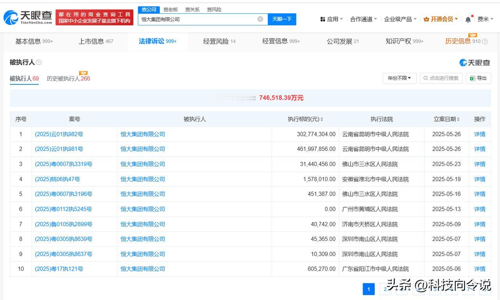View 详情 for case 皖06执47号
This screenshot has height=300, width=500.
click(480, 179)
